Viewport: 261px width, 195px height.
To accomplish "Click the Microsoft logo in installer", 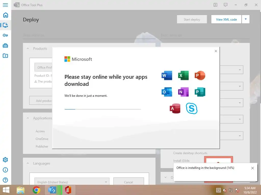I will point(78,59).
